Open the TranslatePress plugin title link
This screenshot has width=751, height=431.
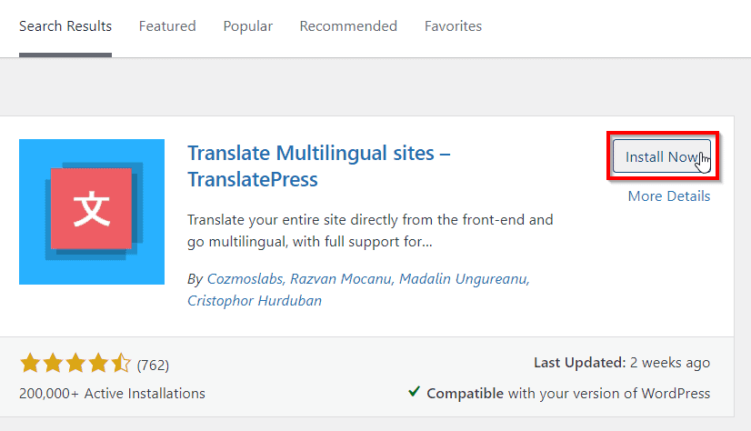click(318, 166)
